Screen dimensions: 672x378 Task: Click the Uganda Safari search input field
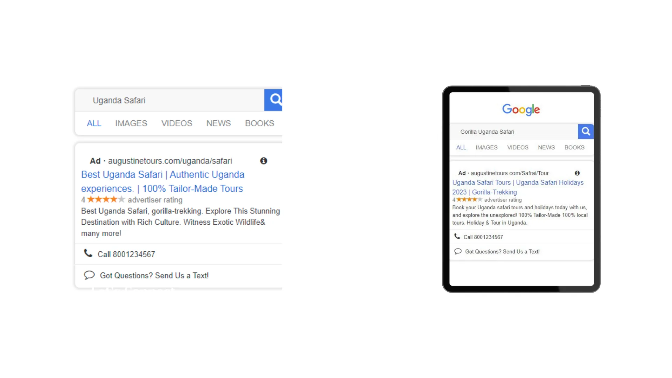pos(170,100)
